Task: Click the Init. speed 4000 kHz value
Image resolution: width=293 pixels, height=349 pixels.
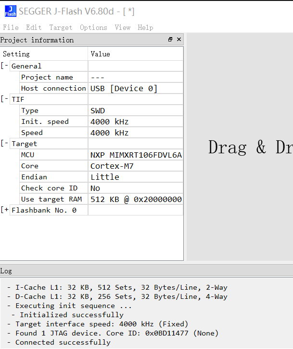Action: click(136, 121)
